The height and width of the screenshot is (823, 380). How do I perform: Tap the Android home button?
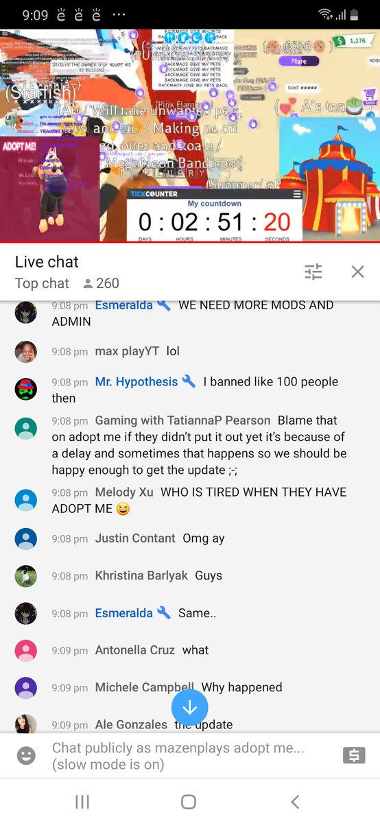[189, 802]
